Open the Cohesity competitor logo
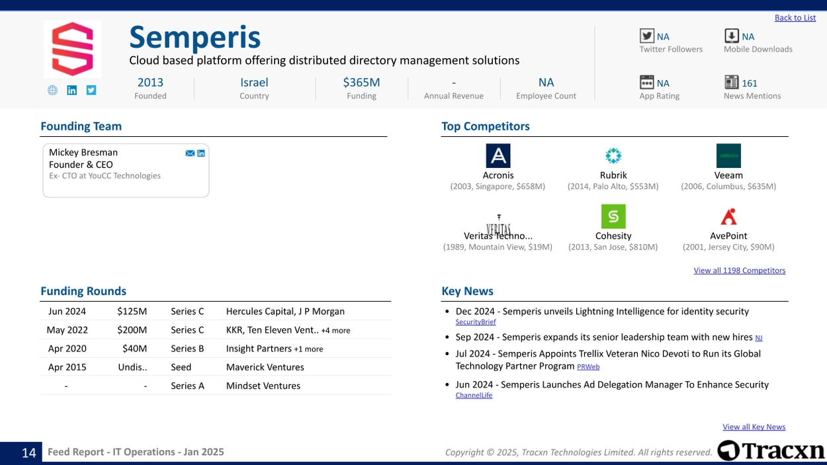The height and width of the screenshot is (465, 827). coord(613,216)
